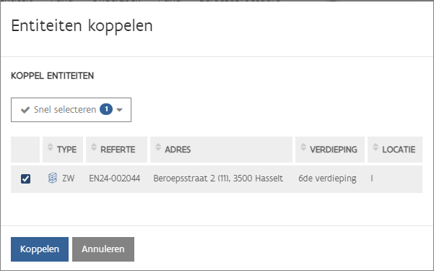Sort by TYPE using its sort arrows

50,147
